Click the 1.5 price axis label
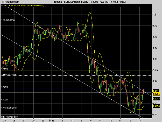 [155, 15]
